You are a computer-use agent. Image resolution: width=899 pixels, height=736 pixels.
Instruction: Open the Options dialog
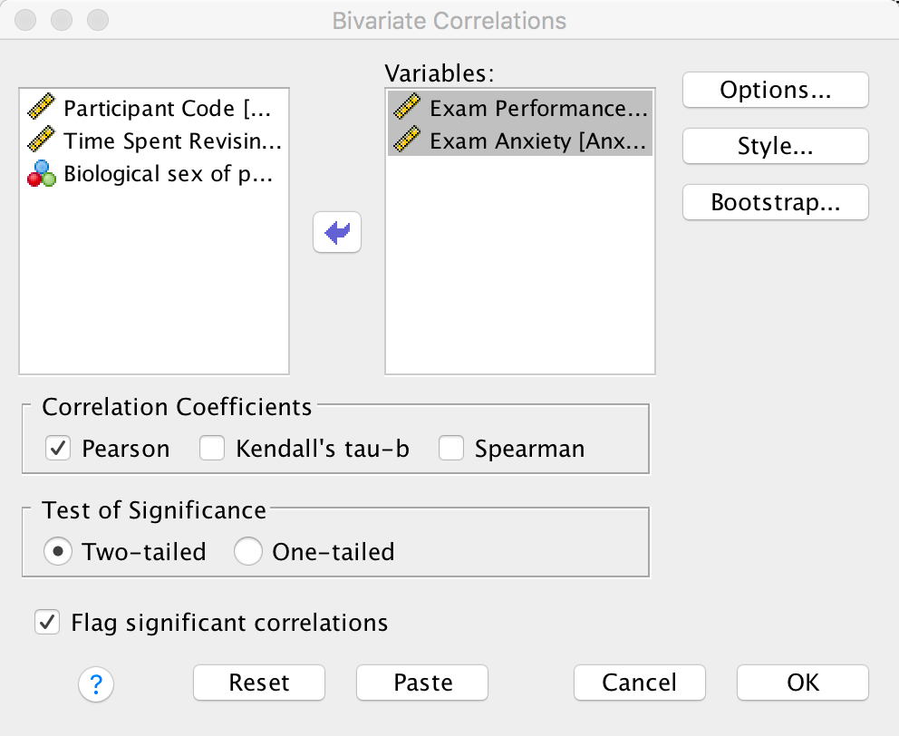[x=775, y=90]
